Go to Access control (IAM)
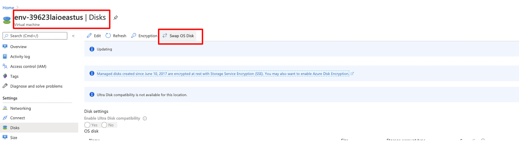 point(28,66)
